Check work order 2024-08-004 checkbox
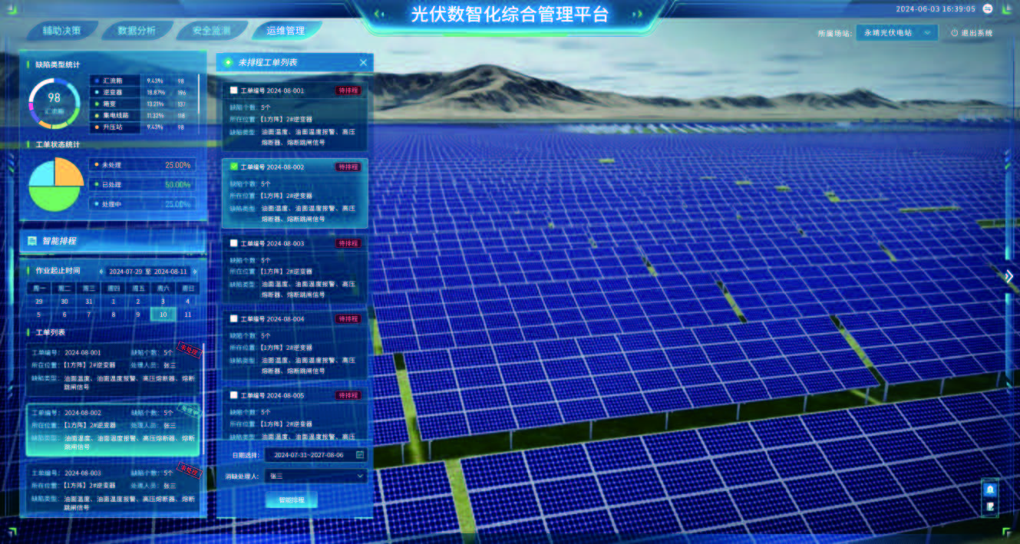The height and width of the screenshot is (544, 1020). tap(234, 318)
